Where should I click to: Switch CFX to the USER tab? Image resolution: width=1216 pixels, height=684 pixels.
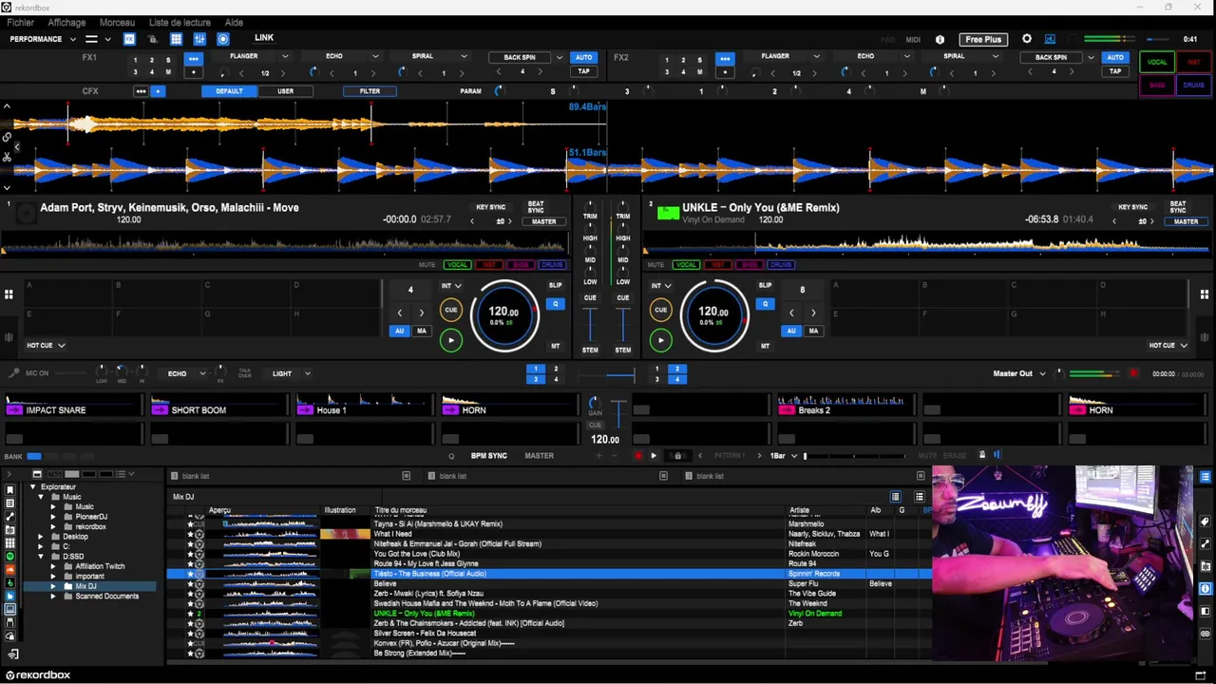tap(285, 91)
